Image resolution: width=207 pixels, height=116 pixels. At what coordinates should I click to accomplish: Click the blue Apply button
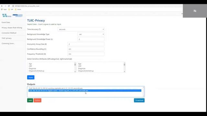(31, 77)
